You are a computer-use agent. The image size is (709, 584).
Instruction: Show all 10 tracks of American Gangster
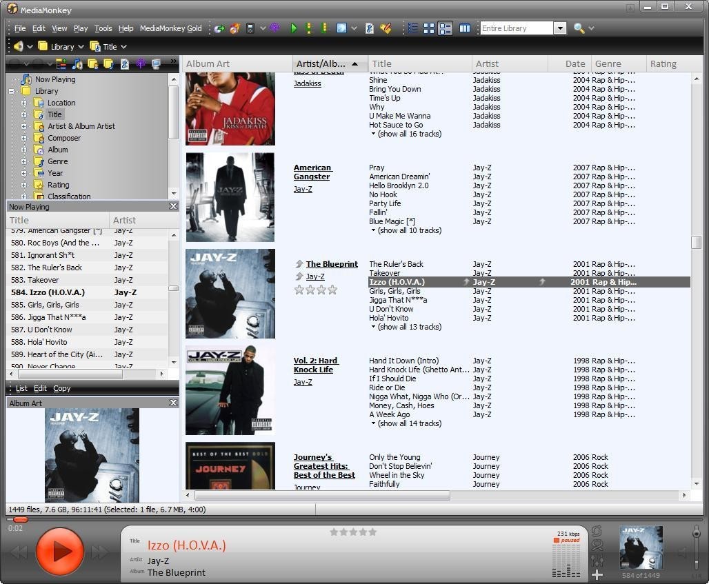tap(406, 230)
